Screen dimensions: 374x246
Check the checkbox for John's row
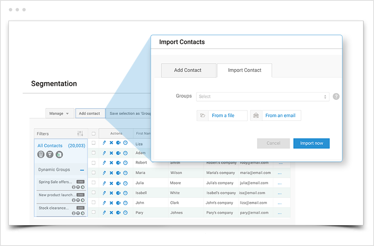click(94, 202)
